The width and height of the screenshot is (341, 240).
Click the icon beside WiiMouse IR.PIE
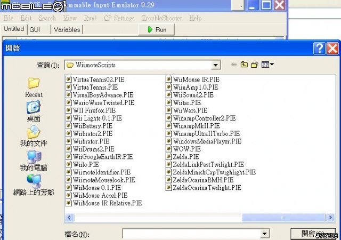pyautogui.click(x=169, y=79)
